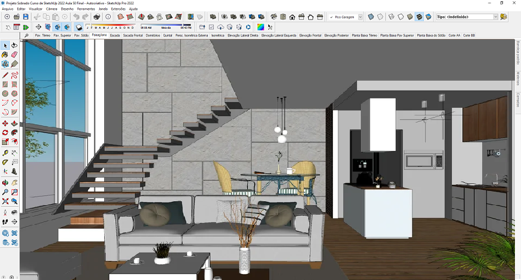This screenshot has width=521, height=280.
Task: Expand the Tipo indefinido dropdown
Action: click(x=495, y=17)
